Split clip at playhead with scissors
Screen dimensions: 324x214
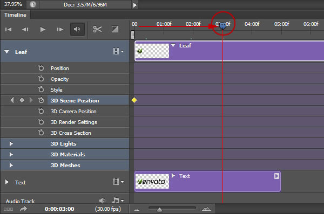[97, 29]
